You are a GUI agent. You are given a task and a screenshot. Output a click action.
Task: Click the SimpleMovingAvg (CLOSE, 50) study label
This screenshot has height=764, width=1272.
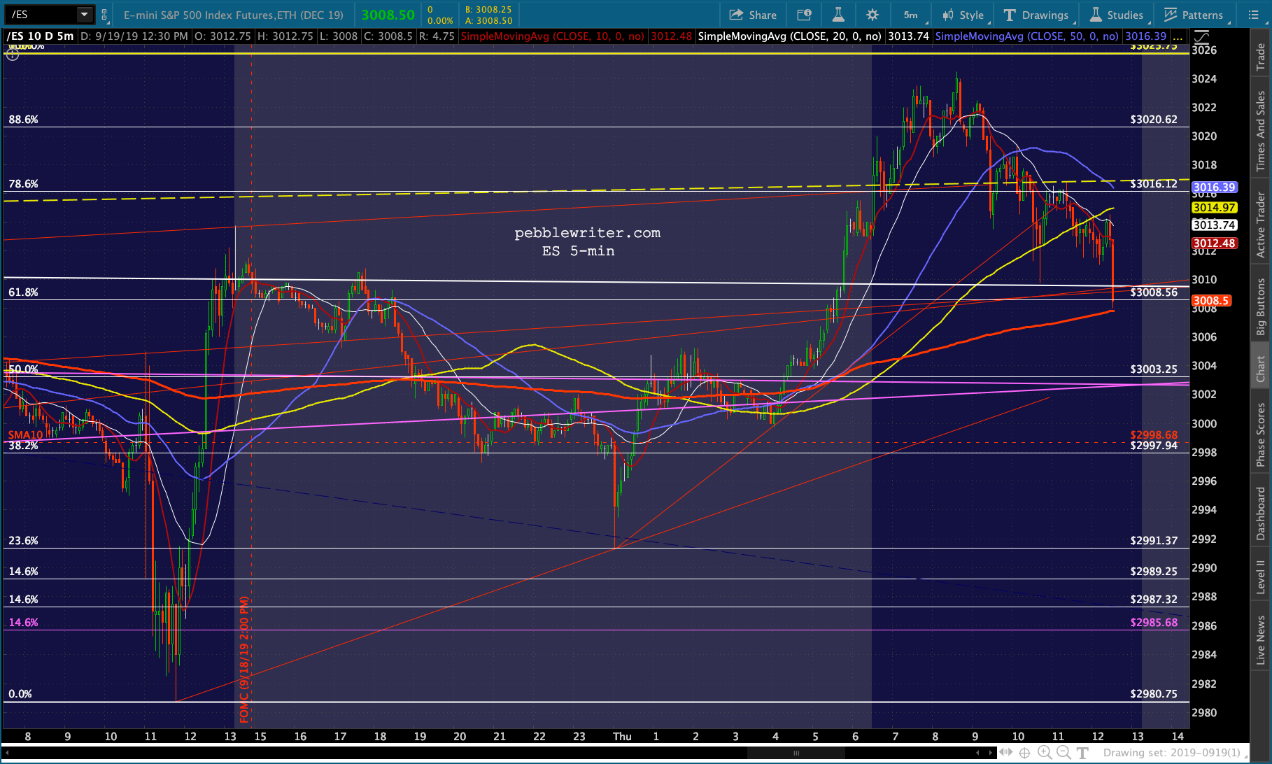1027,36
